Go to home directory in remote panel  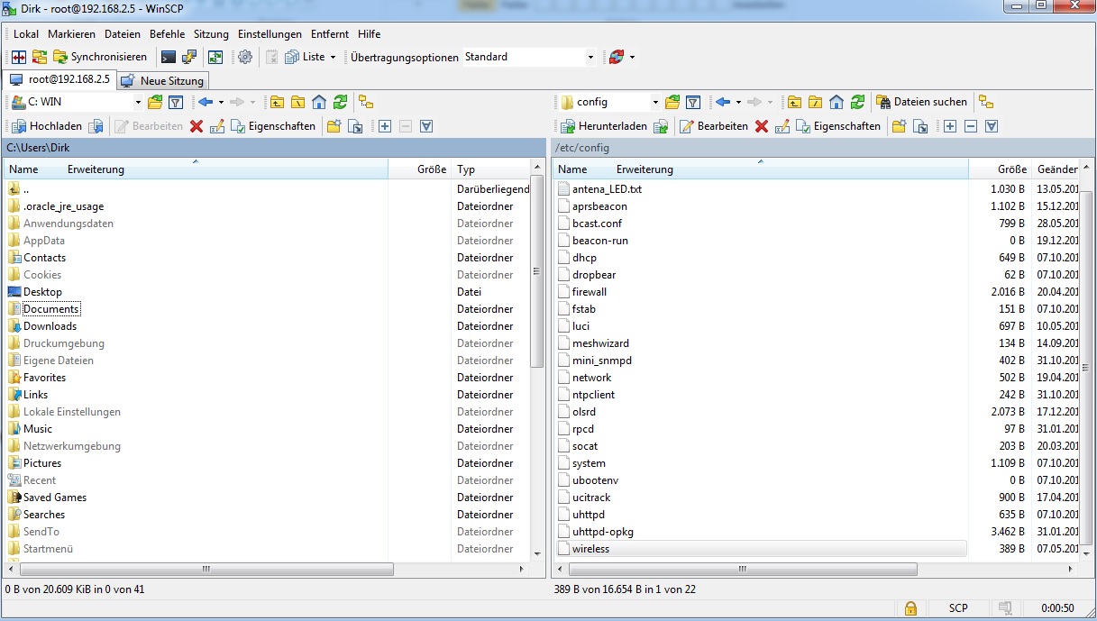(x=836, y=102)
